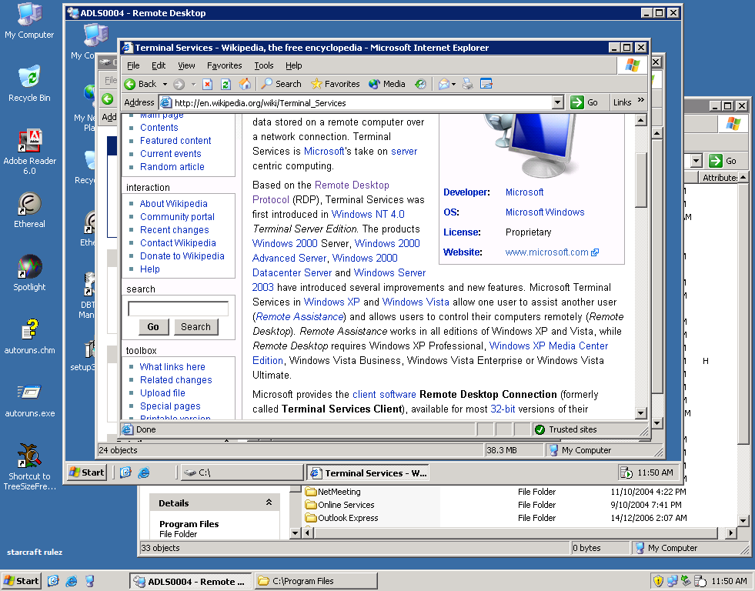Click the Print icon in IE toolbar
The height and width of the screenshot is (591, 755).
pos(467,84)
